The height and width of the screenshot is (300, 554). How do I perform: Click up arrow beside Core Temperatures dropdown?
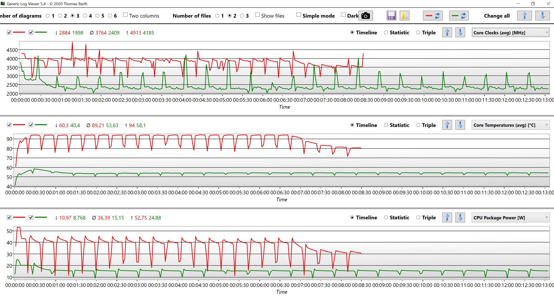coord(447,125)
